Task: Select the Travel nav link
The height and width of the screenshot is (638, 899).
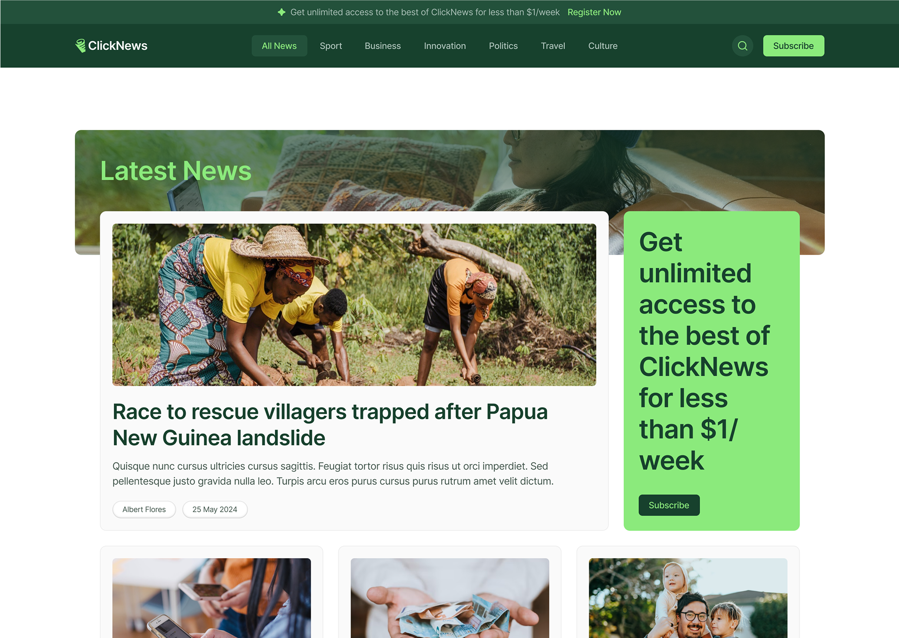Action: coord(552,46)
